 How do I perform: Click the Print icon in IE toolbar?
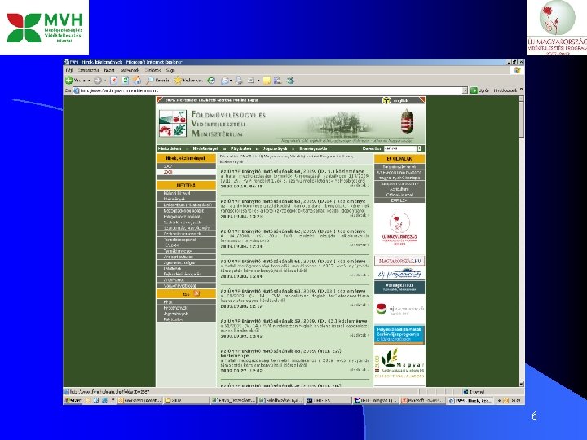(x=239, y=80)
